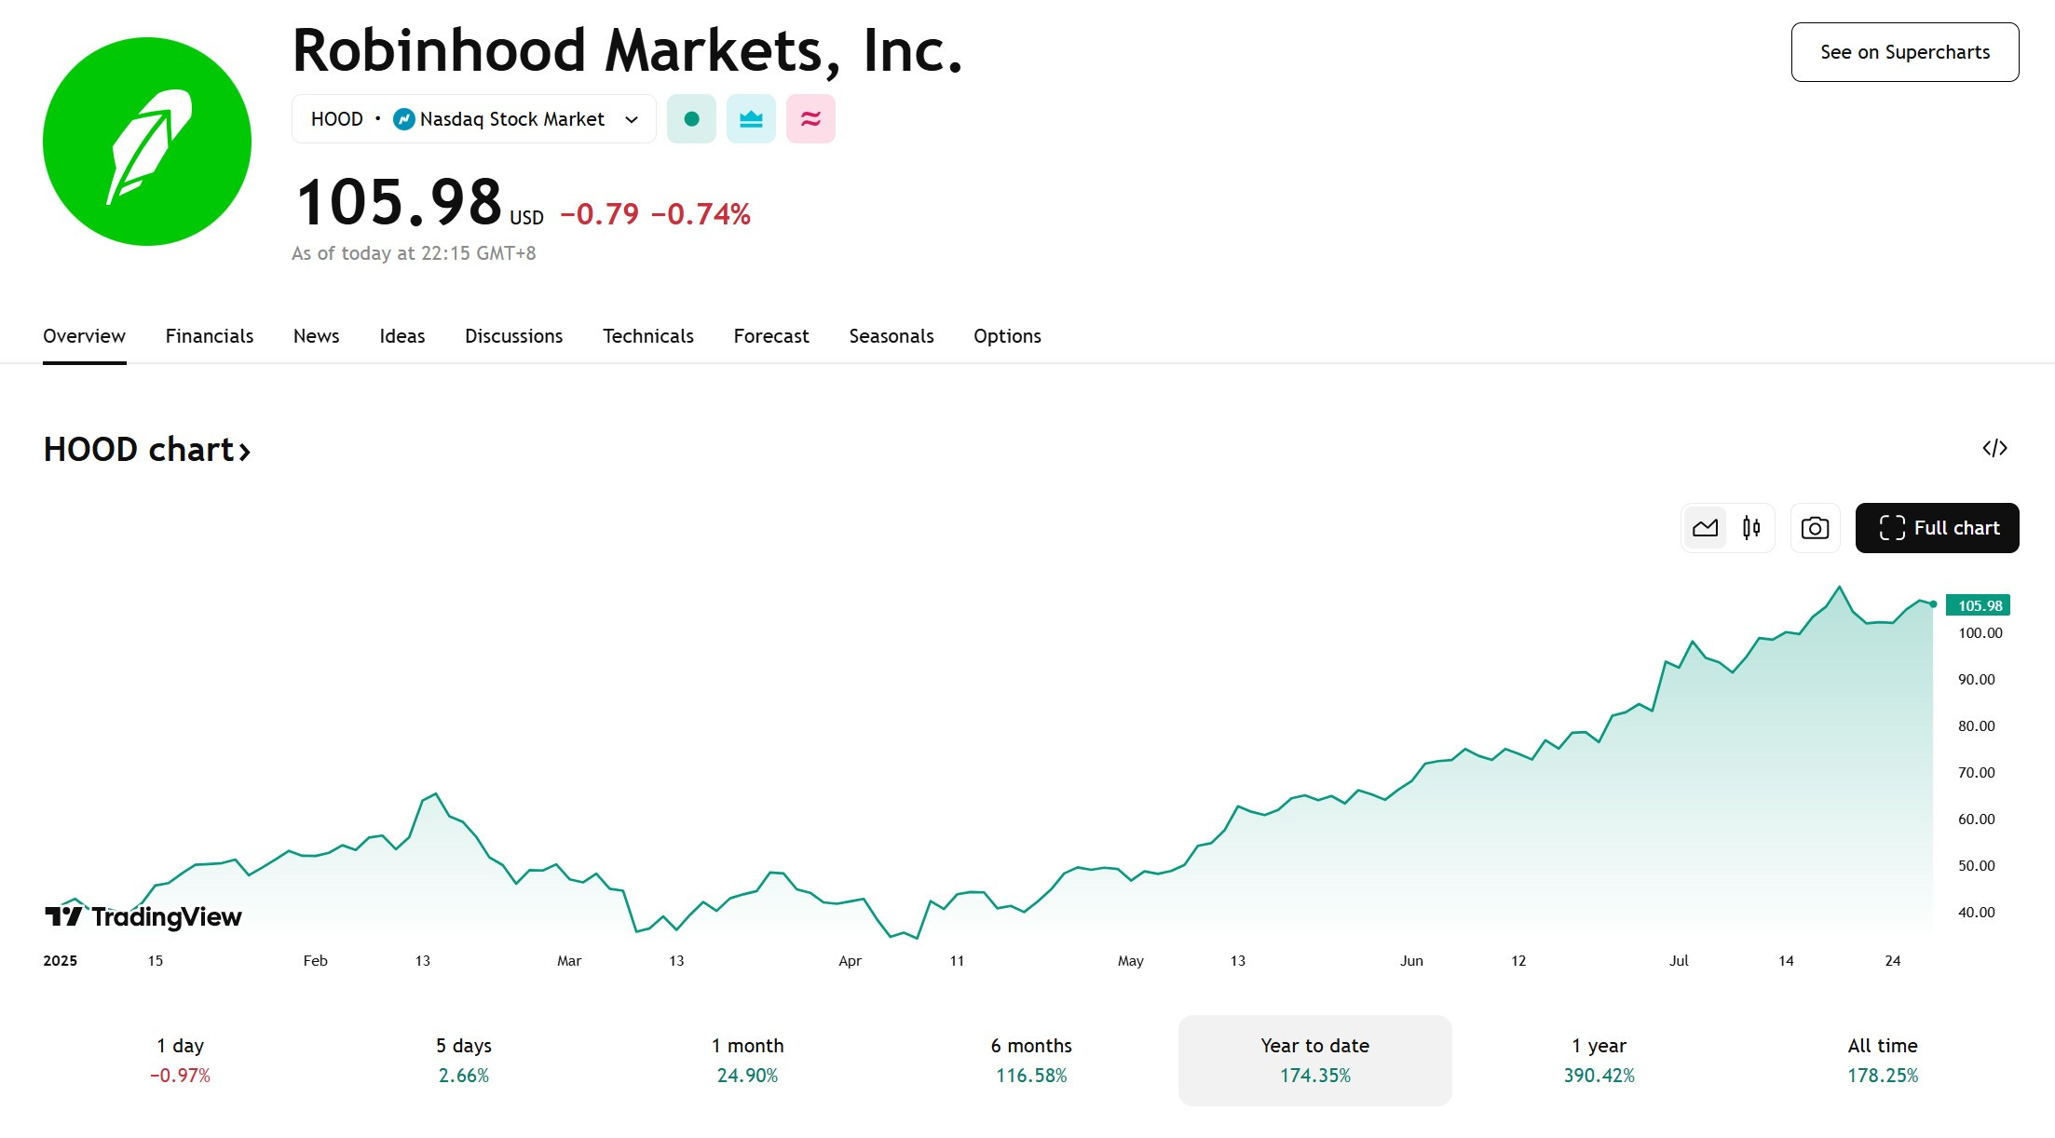Click the green market open status icon

tap(691, 119)
